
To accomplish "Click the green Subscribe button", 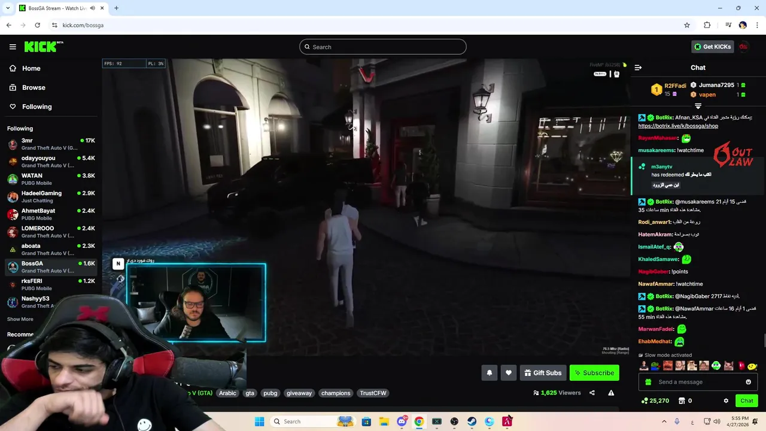I will tap(594, 373).
